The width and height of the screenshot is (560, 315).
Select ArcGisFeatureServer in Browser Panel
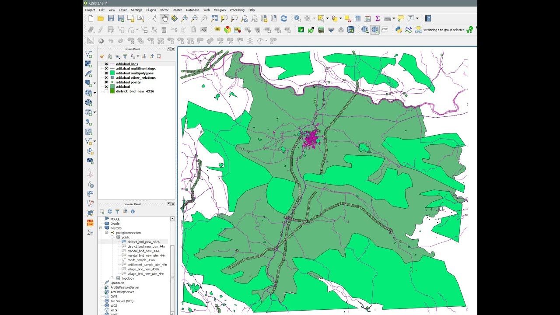[x=125, y=287]
